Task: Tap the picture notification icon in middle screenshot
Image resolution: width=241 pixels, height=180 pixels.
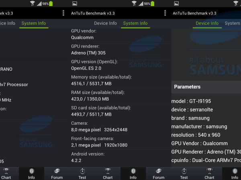Action: 75,4
